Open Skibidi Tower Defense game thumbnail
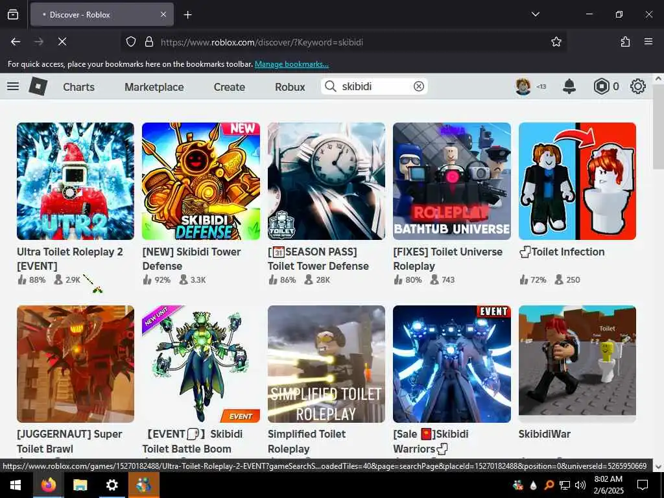This screenshot has height=498, width=664. point(201,182)
